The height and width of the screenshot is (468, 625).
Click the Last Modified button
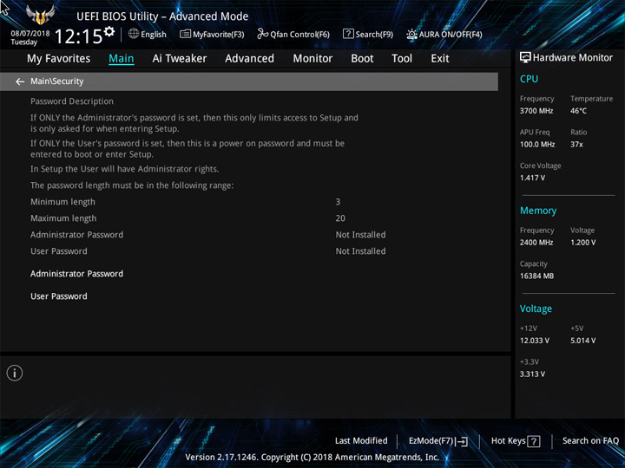pos(361,441)
